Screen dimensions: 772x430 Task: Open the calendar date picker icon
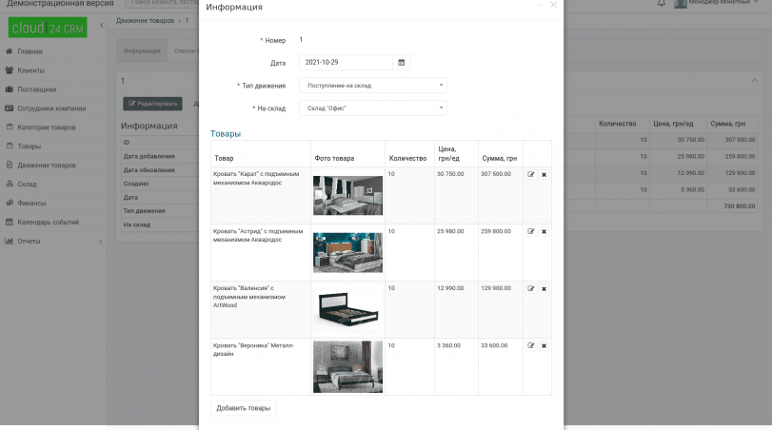pos(402,63)
